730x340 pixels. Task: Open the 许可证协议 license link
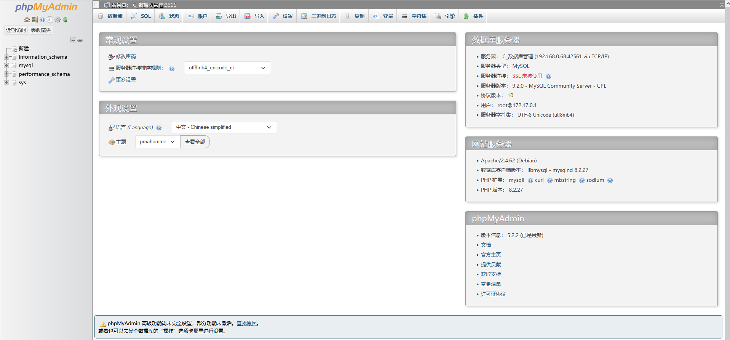tap(493, 294)
